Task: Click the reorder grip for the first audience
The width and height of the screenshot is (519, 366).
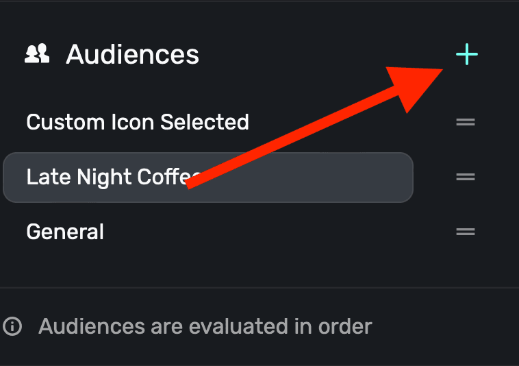Action: coord(466,122)
